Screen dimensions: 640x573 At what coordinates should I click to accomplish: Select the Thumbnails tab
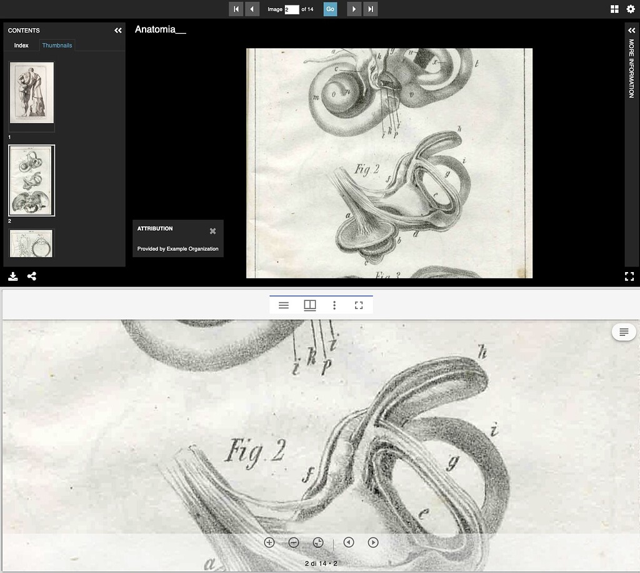57,45
